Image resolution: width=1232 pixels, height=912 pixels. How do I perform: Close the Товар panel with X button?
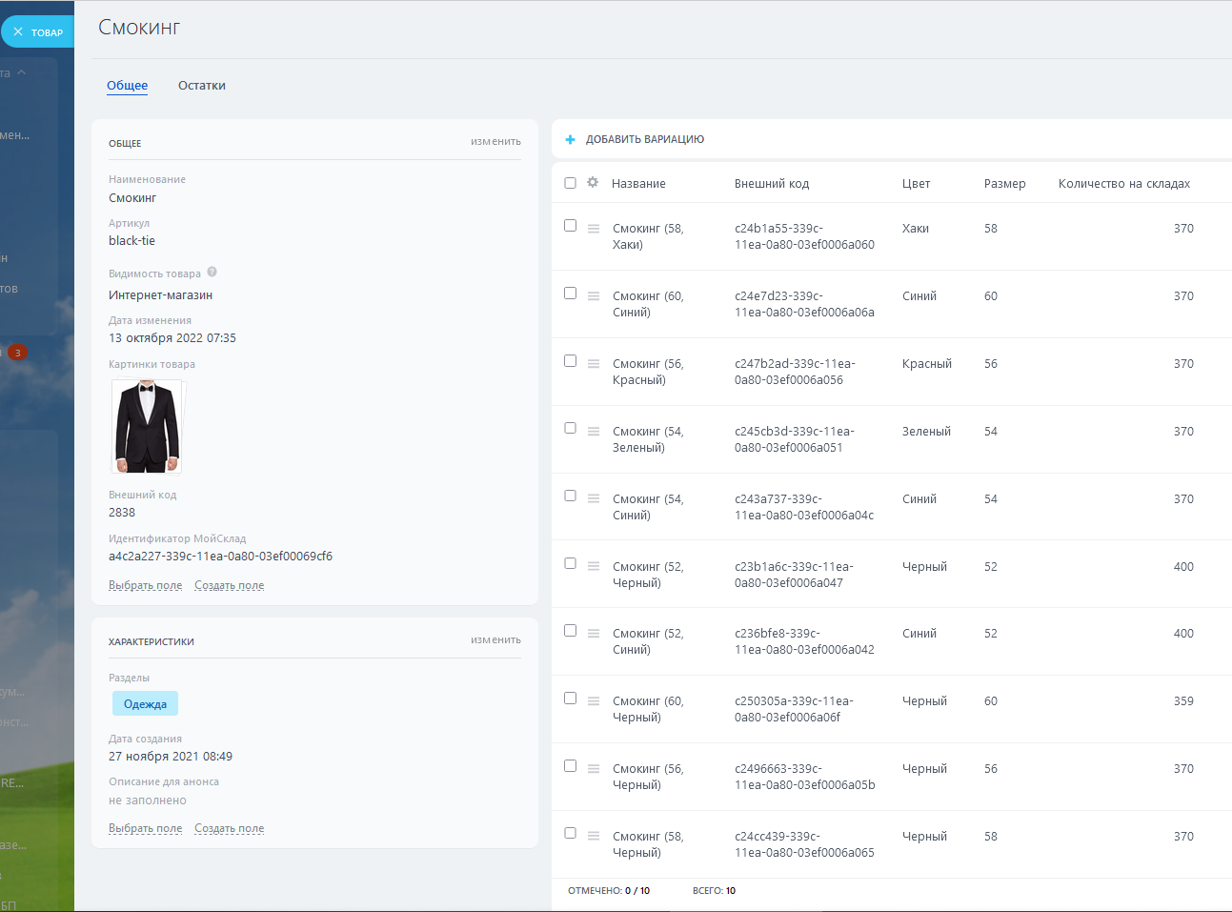(18, 32)
